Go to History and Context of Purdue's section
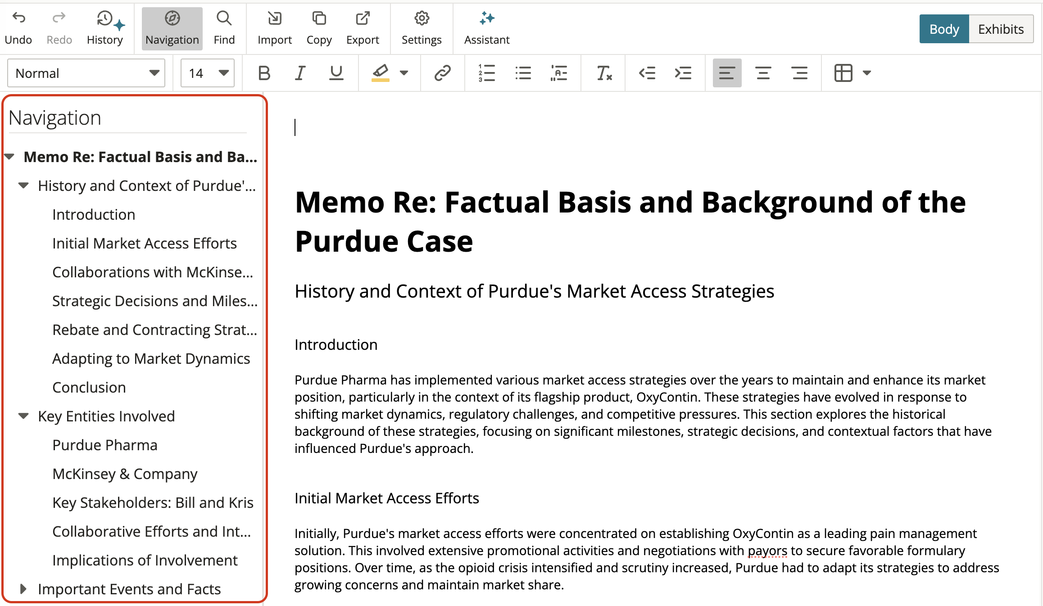Screen dimensions: 1043x606 [147, 185]
